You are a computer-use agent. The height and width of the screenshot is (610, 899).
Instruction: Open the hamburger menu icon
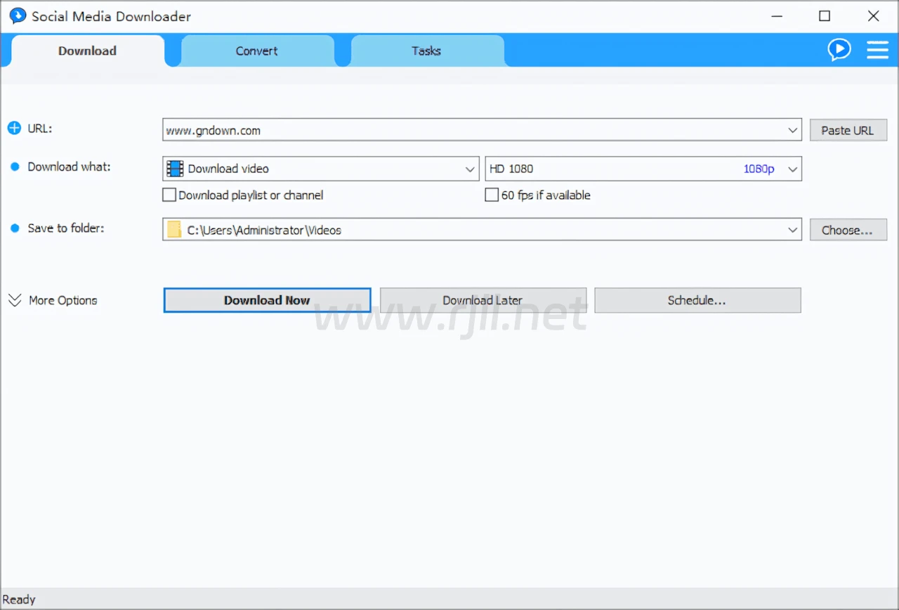coord(877,50)
